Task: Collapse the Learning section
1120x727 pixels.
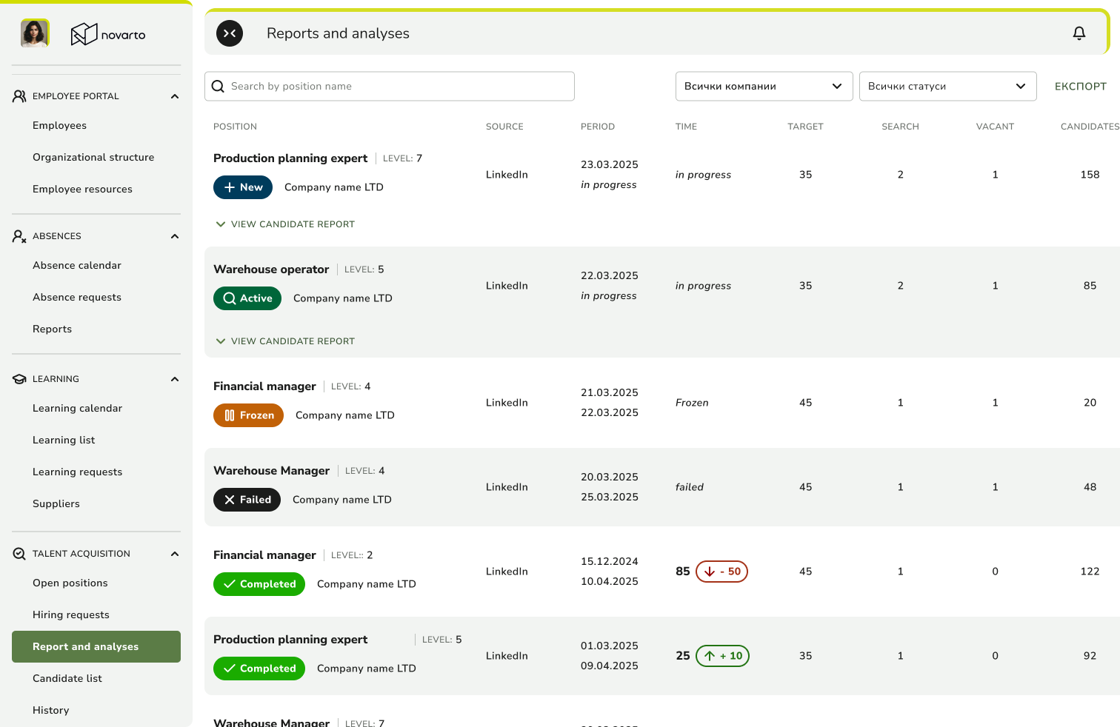Action: pos(175,379)
